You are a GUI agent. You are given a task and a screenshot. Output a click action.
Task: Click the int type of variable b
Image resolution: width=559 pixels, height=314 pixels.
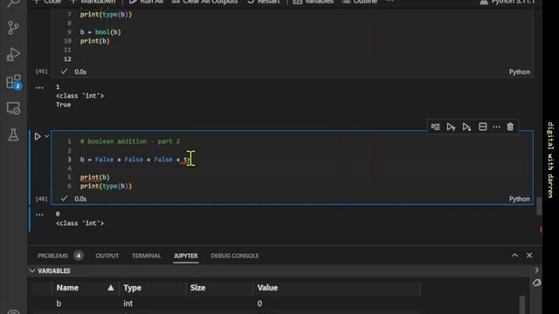click(x=128, y=304)
